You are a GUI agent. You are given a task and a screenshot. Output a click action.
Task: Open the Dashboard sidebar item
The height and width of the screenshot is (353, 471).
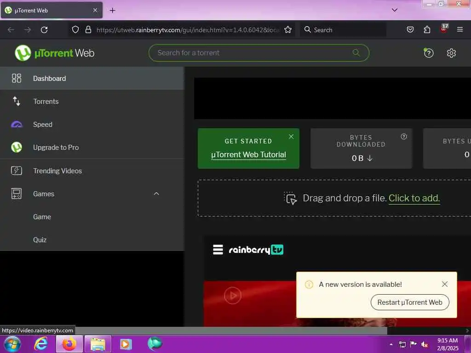click(92, 78)
